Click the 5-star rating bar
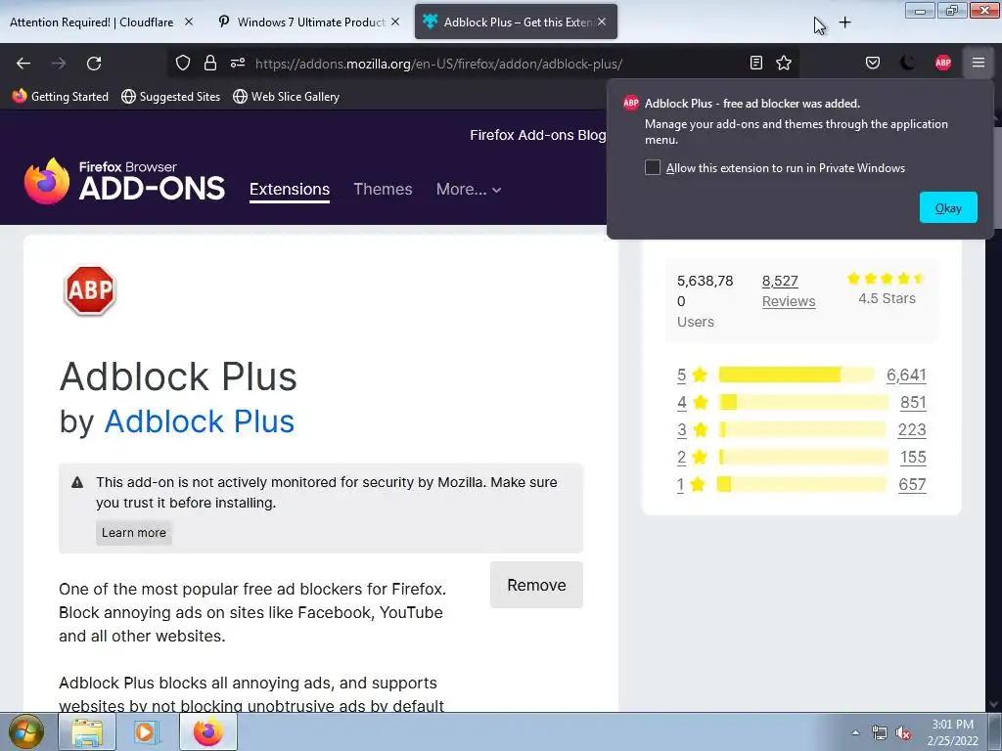The width and height of the screenshot is (1002, 751). click(797, 375)
